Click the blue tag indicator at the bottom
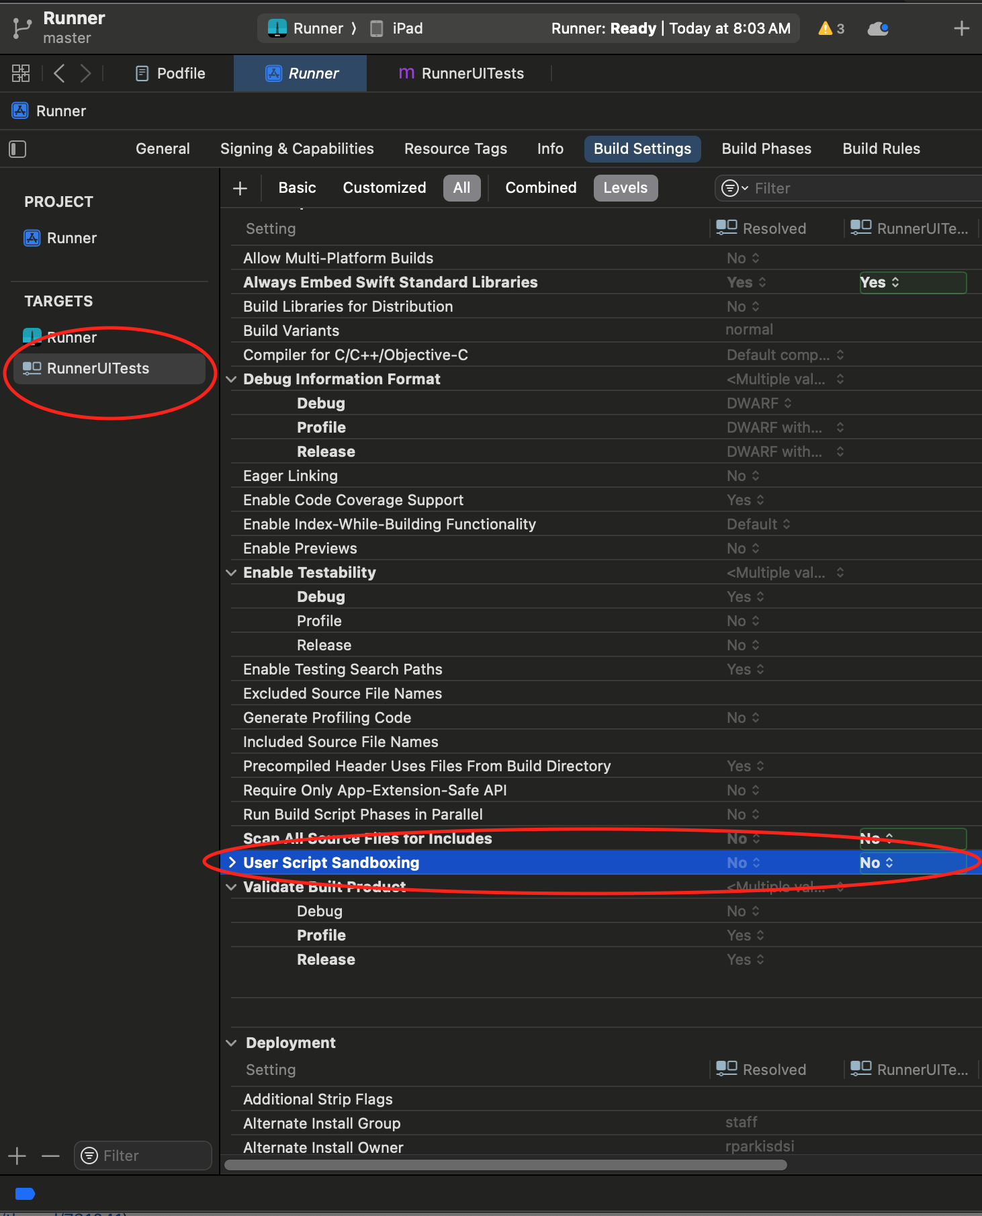982x1216 pixels. coord(25,1194)
